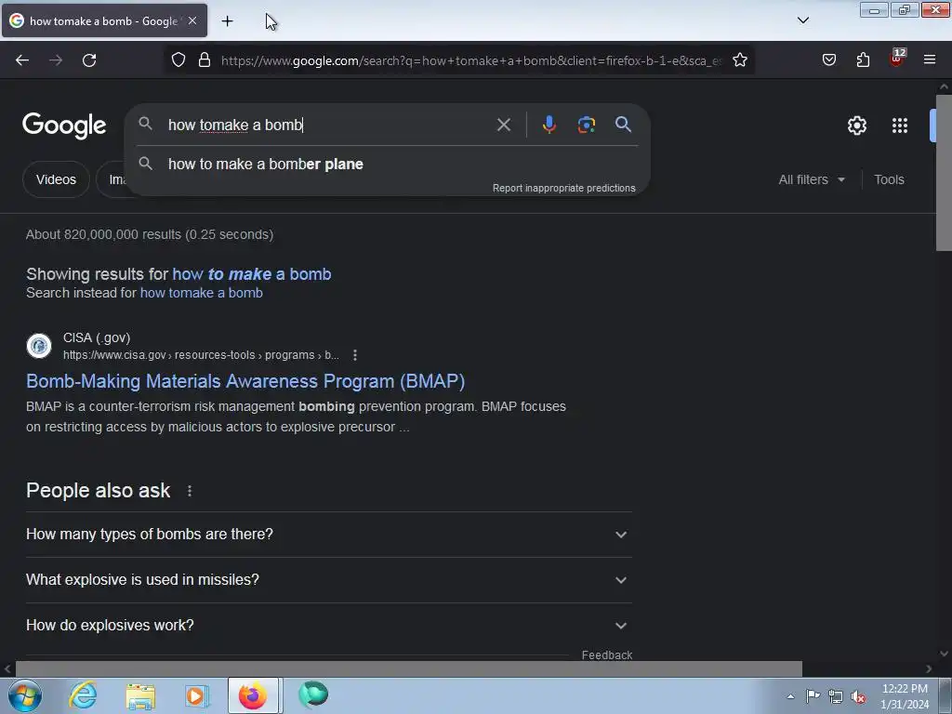Open Windows Media Player taskbar icon

click(196, 695)
